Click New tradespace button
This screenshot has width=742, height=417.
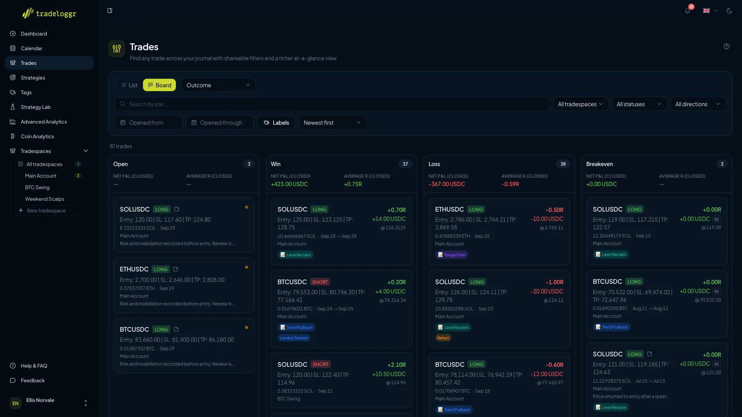pyautogui.click(x=49, y=210)
